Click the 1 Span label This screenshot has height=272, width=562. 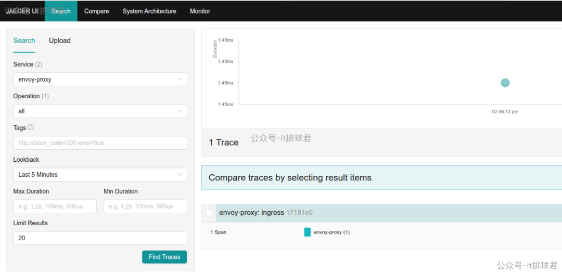(x=218, y=232)
